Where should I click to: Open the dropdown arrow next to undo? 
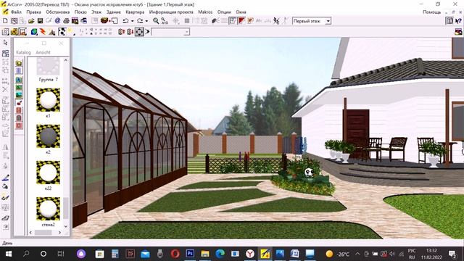click(132, 21)
